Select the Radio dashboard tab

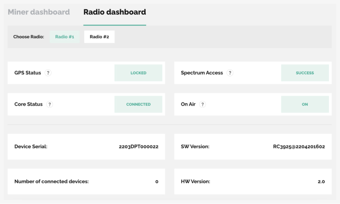115,12
